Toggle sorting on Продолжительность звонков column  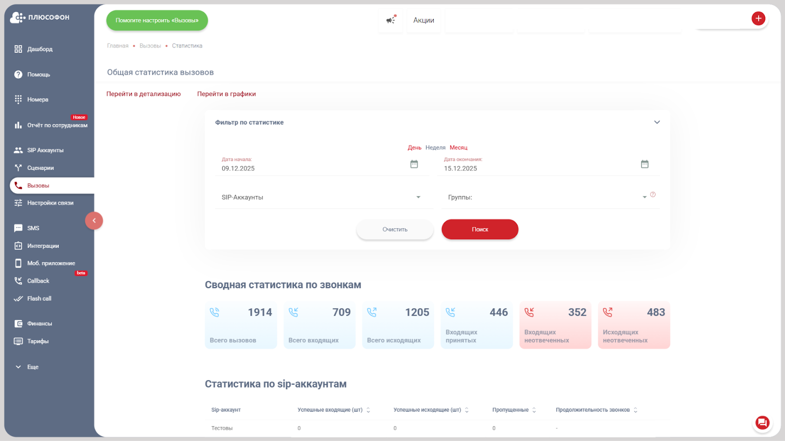[635, 409]
